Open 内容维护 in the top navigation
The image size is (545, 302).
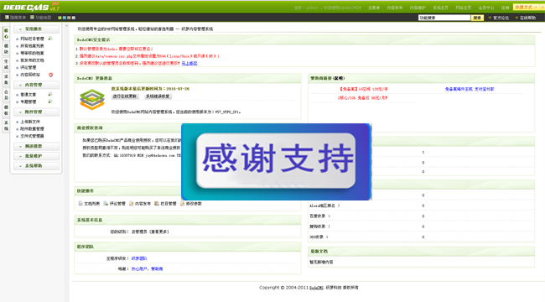418,8
